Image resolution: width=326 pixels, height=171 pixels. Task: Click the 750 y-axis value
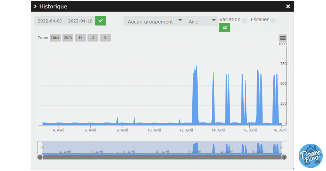284,64
